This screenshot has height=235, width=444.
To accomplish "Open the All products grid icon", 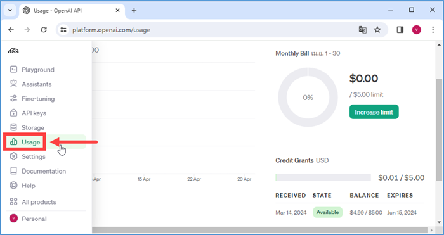I will click(13, 201).
